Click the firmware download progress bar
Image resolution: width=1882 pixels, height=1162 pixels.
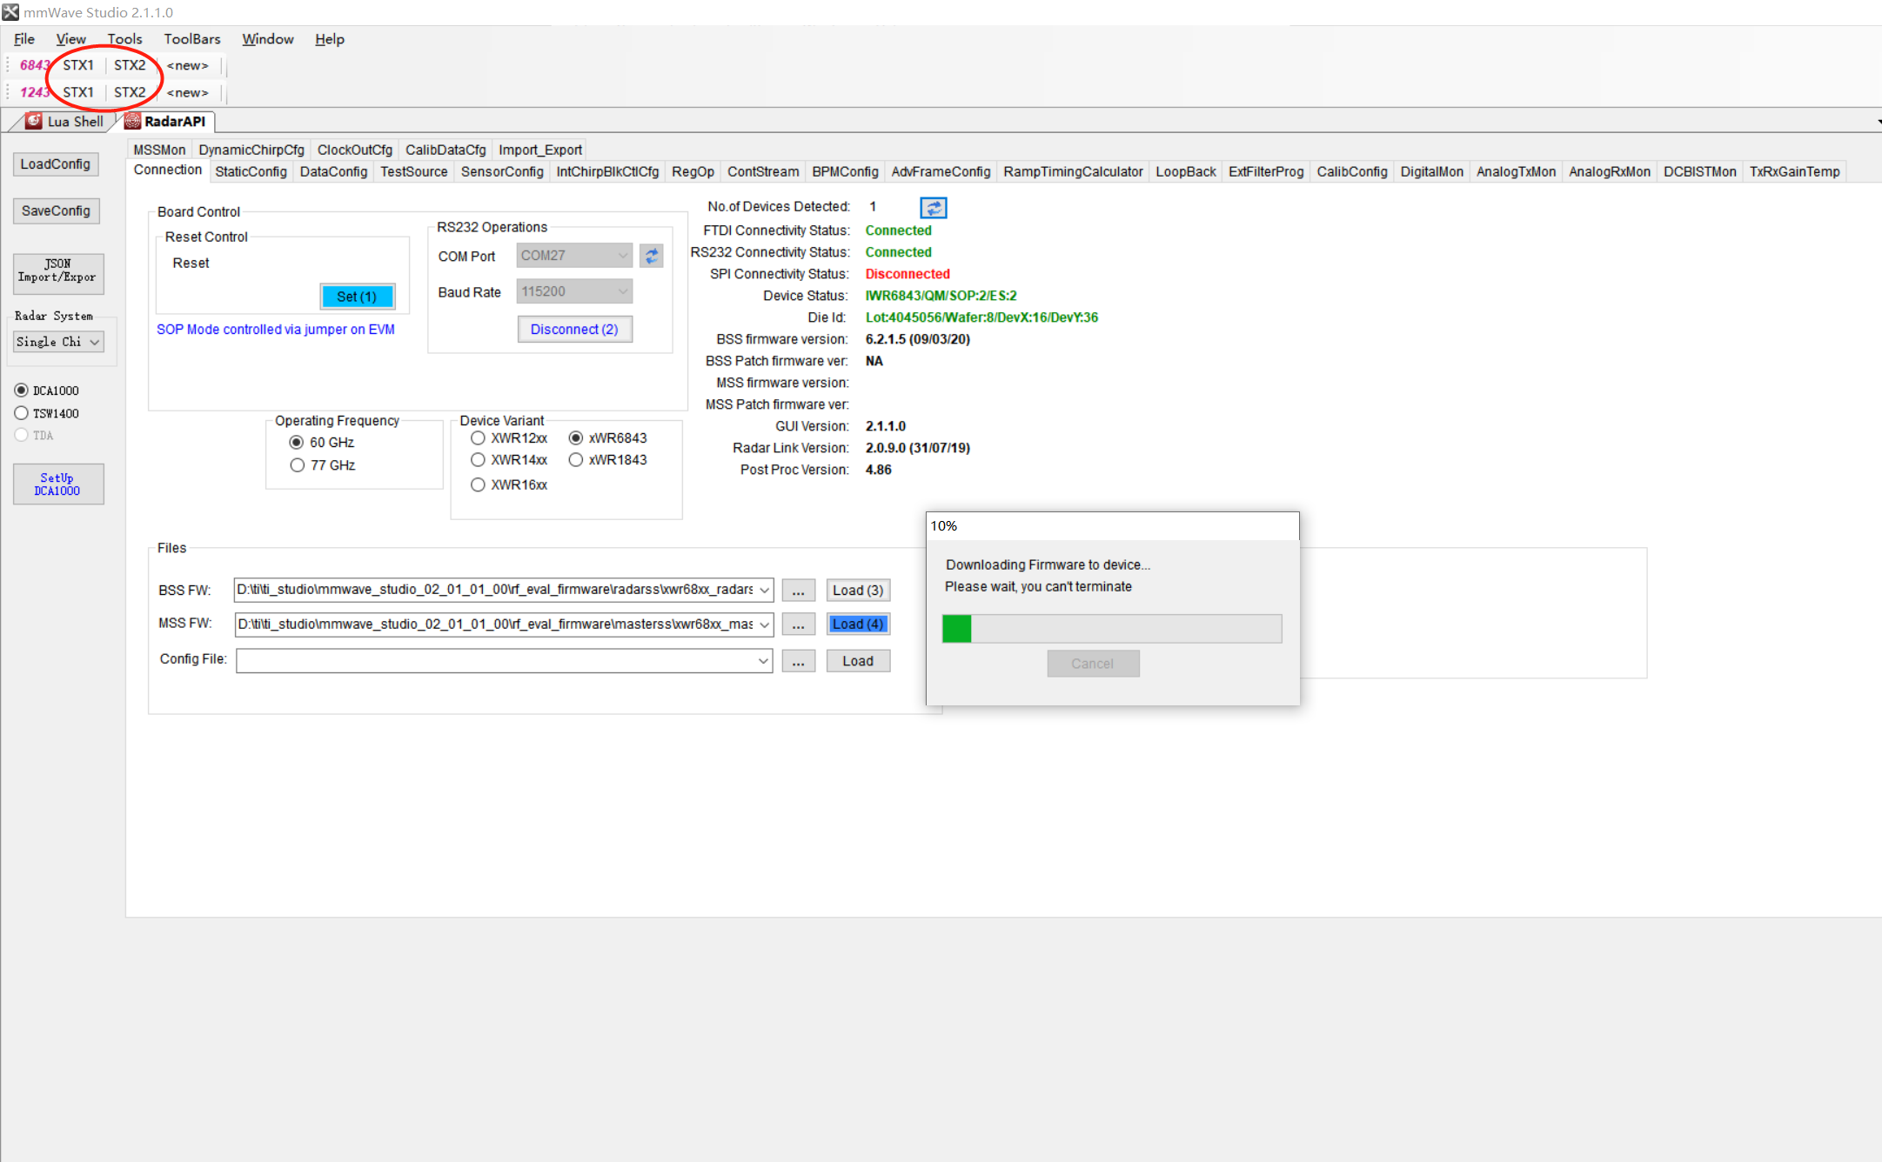1111,628
